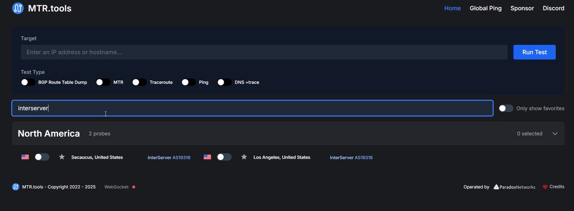Enable the Traceroute test type switch
The image size is (574, 211).
pos(139,83)
